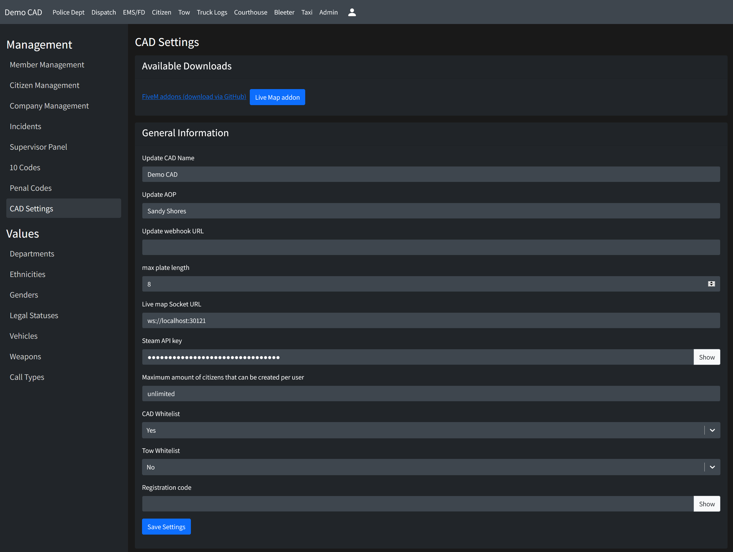Image resolution: width=733 pixels, height=552 pixels.
Task: Open Penal Codes in the sidebar
Action: coord(31,188)
